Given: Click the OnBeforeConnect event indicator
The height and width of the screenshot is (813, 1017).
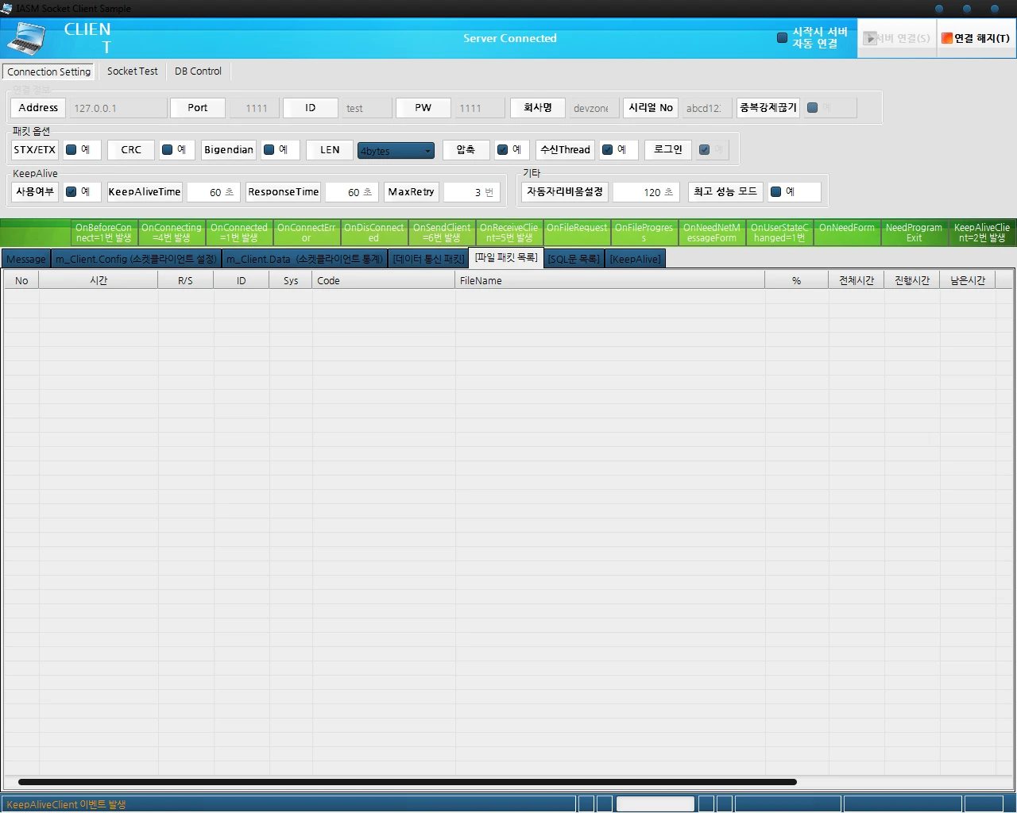Looking at the screenshot, I should point(103,233).
